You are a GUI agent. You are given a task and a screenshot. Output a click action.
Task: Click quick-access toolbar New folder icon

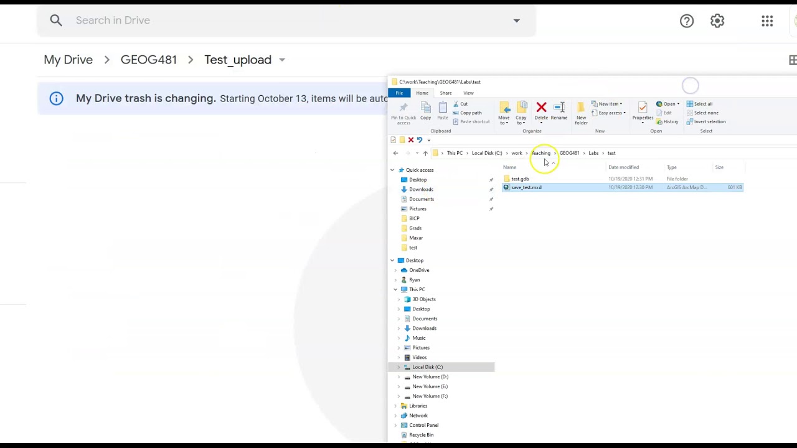[x=402, y=140]
